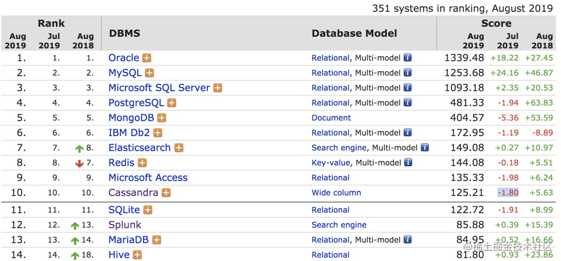Image resolution: width=561 pixels, height=261 pixels.
Task: Open the MySQL DBMS link
Action: pyautogui.click(x=125, y=73)
